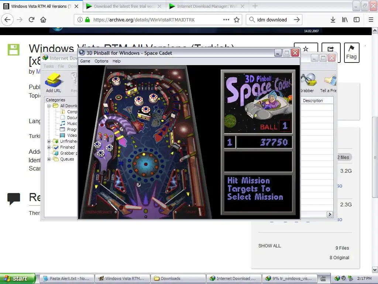378x284 pixels.
Task: Click the green floppy software icon beside title
Action: [x=14, y=50]
